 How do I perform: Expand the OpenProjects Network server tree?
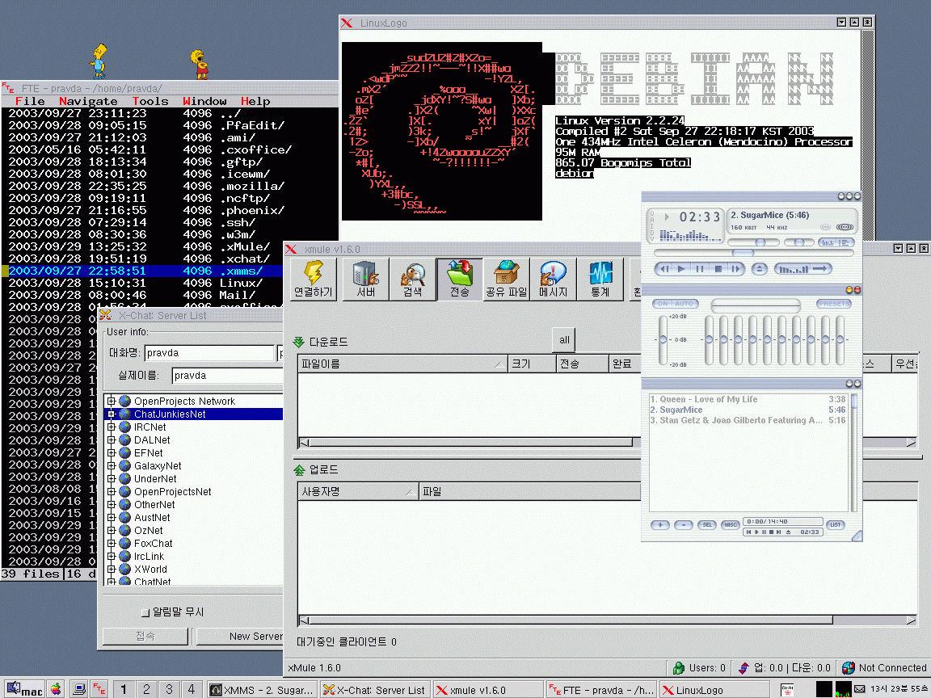[112, 402]
